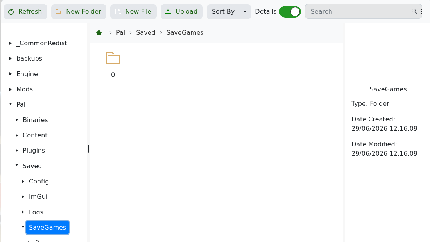
Task: Expand the Content tree node
Action: (x=17, y=135)
